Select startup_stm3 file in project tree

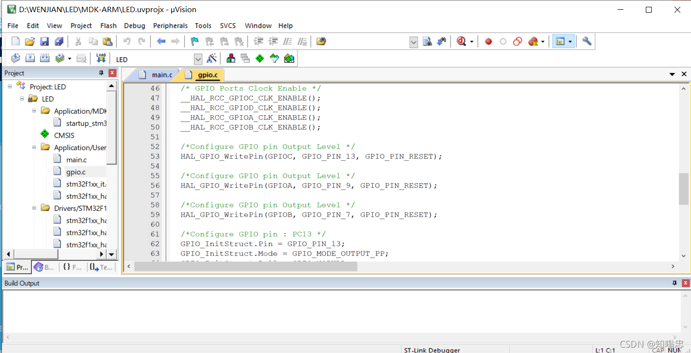[x=86, y=123]
